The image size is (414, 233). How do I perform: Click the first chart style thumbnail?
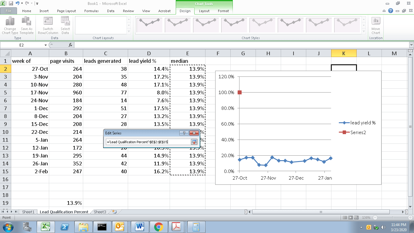coord(150,25)
